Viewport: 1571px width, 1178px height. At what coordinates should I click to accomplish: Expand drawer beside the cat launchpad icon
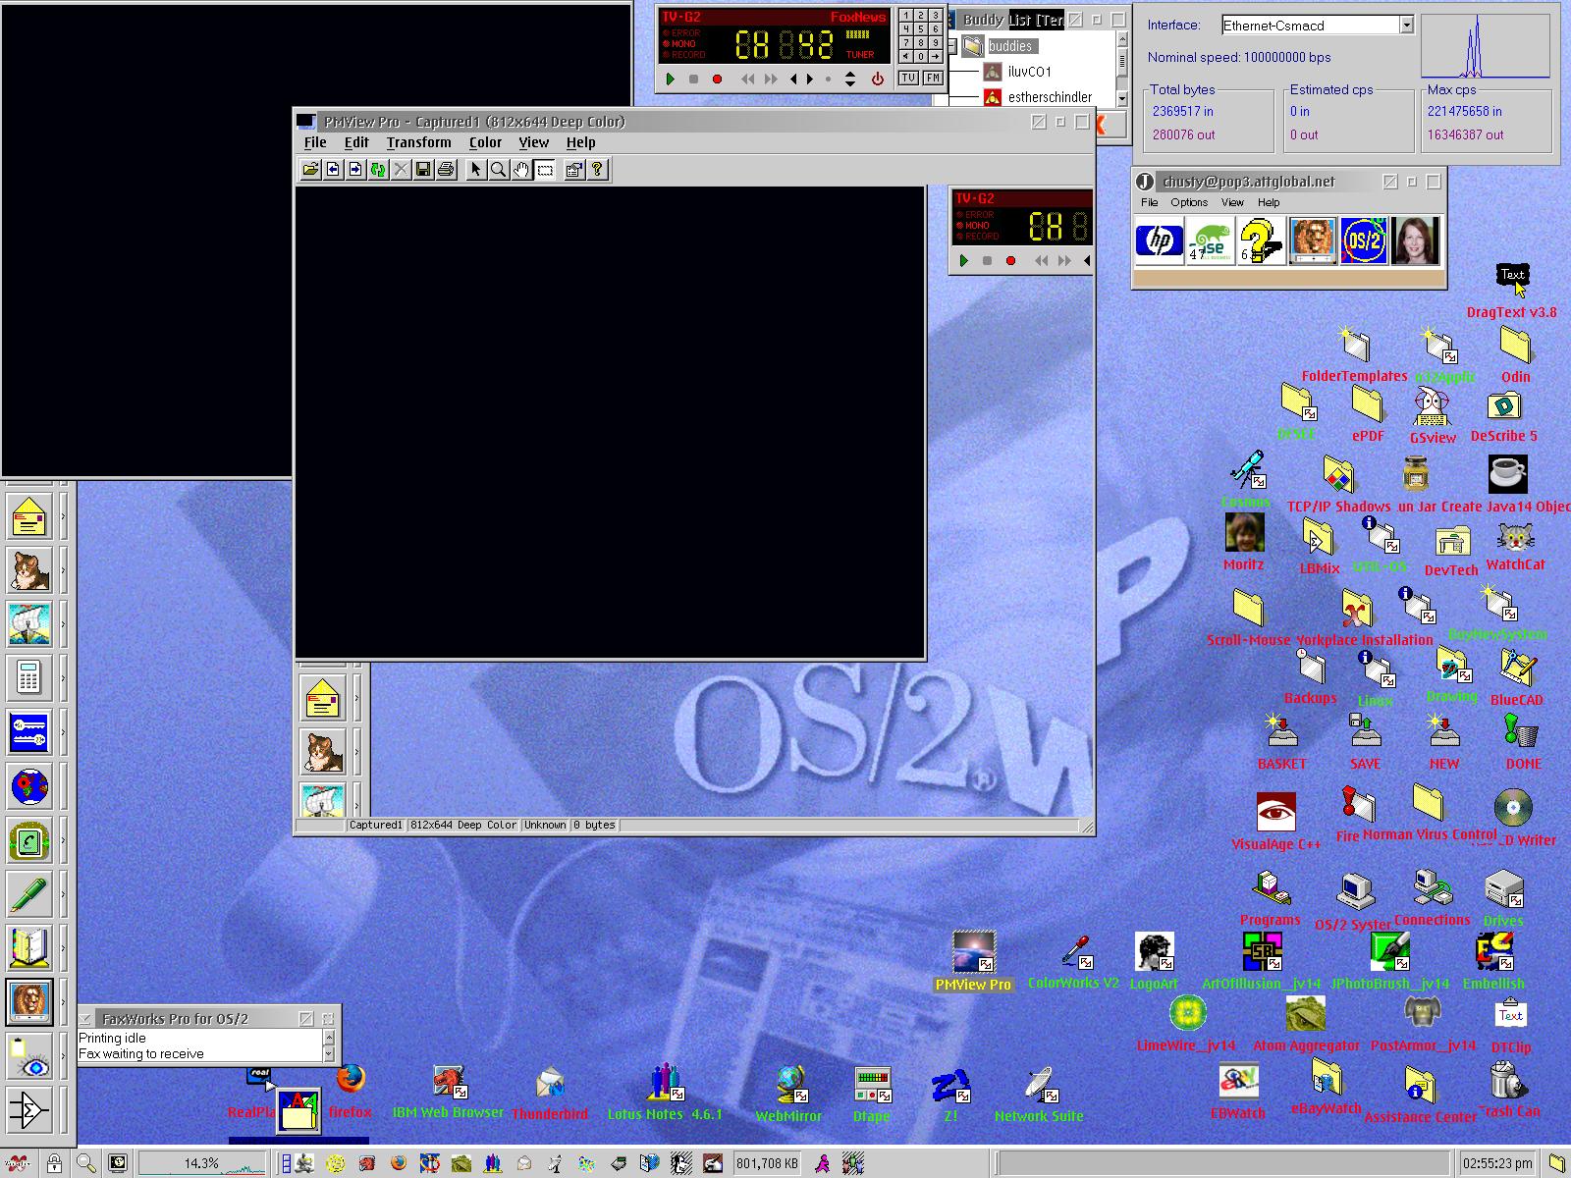tap(63, 569)
